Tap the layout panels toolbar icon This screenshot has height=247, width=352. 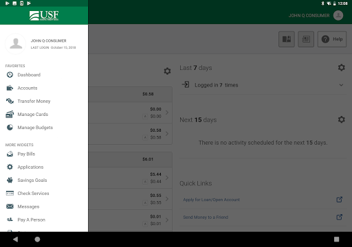click(287, 39)
